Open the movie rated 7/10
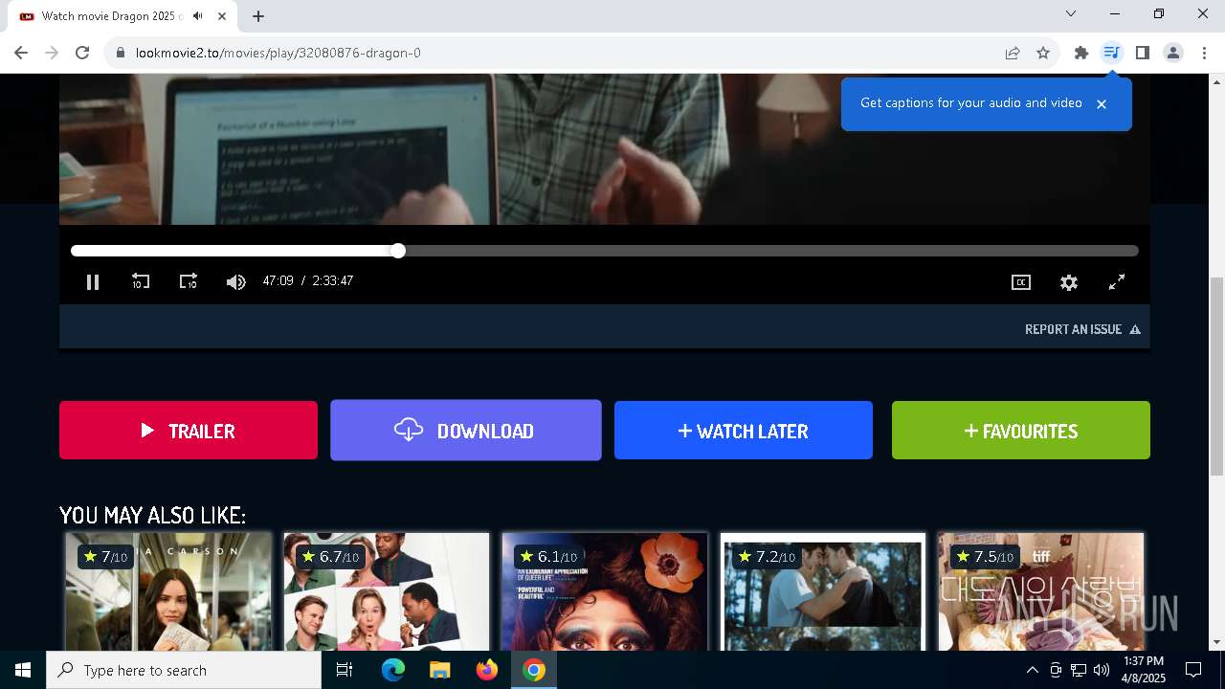This screenshot has width=1225, height=689. click(x=168, y=593)
